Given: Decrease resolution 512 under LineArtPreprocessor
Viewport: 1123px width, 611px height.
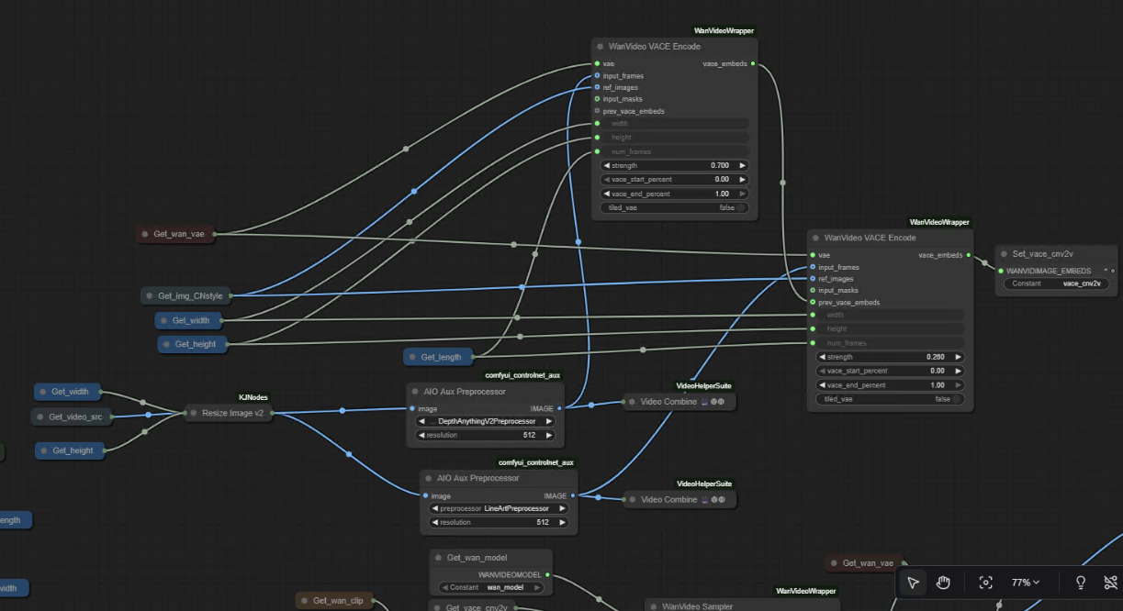Looking at the screenshot, I should 435,522.
